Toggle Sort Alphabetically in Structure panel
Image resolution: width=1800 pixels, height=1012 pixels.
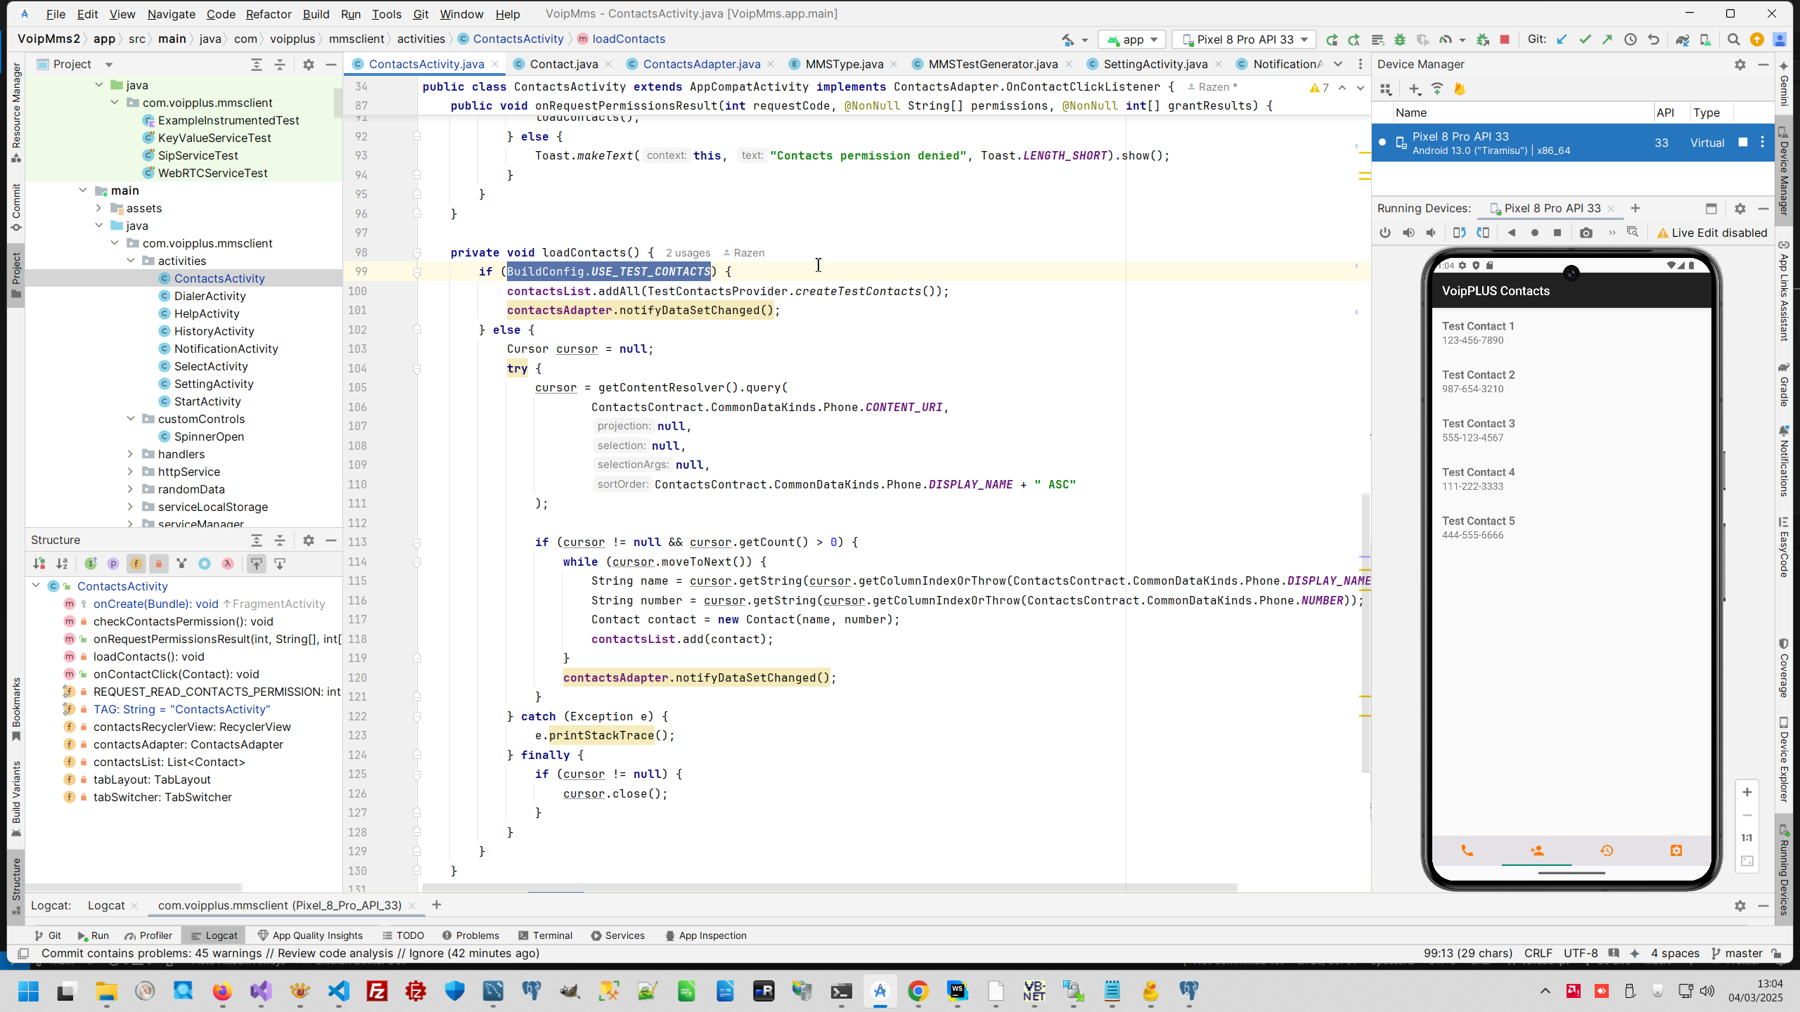(x=62, y=564)
